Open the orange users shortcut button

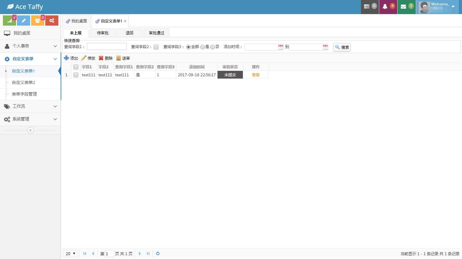(x=38, y=21)
